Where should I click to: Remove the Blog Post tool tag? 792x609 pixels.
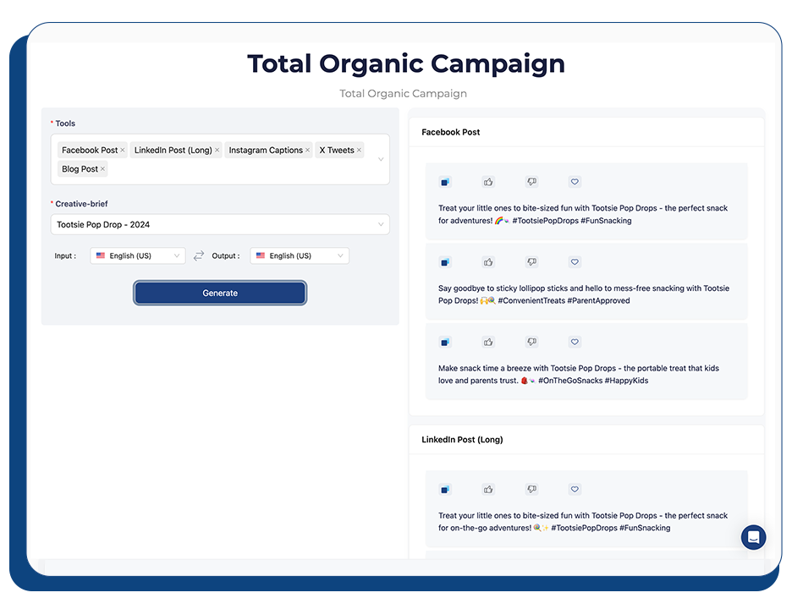[x=103, y=169]
